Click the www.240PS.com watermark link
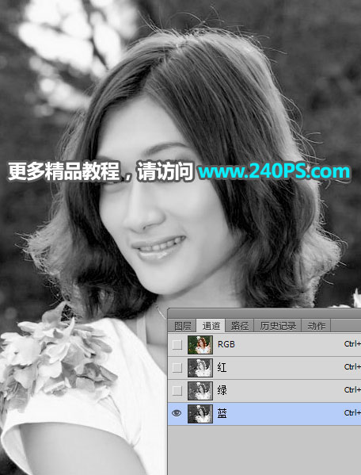This screenshot has height=475, width=361. [x=274, y=171]
